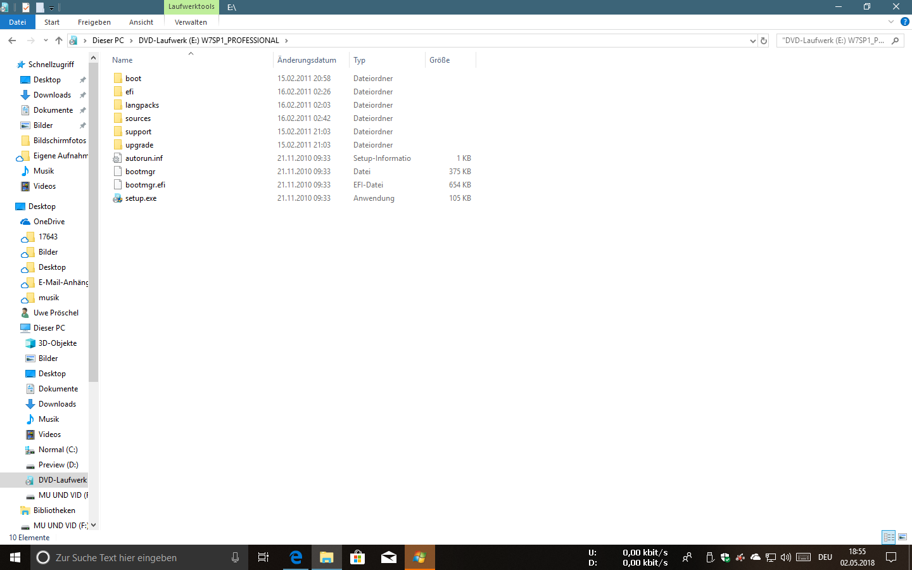Viewport: 912px width, 570px height.
Task: Open Explorer help via question mark icon
Action: (x=905, y=22)
